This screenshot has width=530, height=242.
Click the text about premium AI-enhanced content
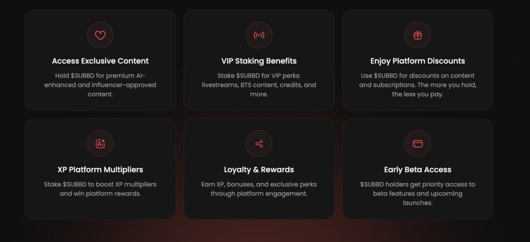pos(100,85)
